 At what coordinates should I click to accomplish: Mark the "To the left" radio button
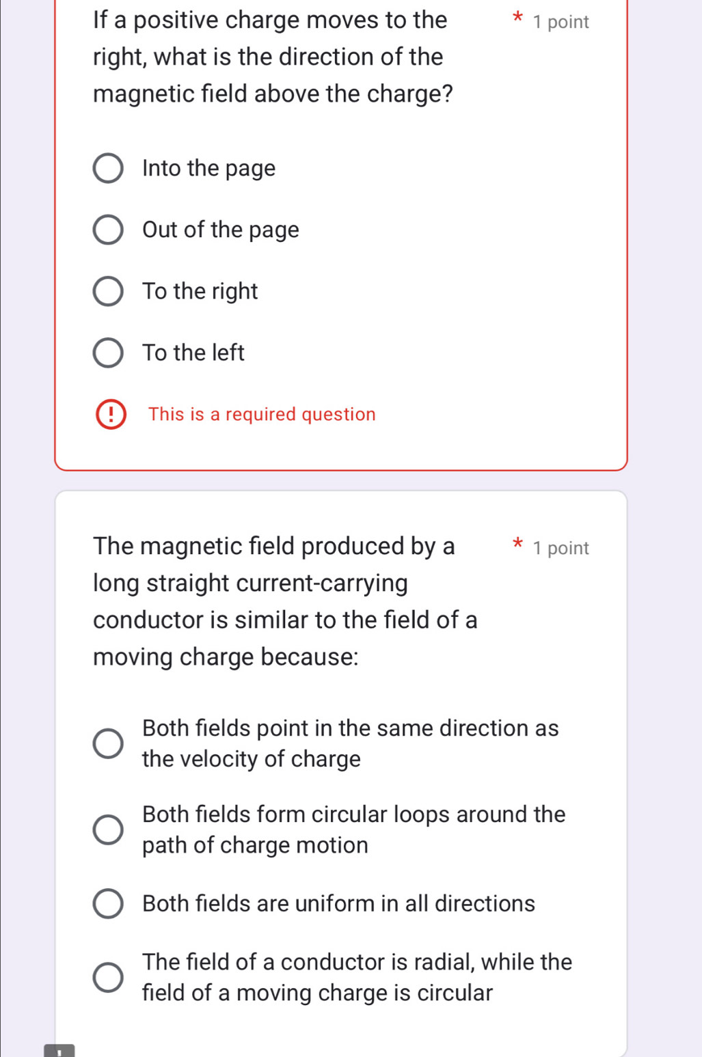coord(108,353)
